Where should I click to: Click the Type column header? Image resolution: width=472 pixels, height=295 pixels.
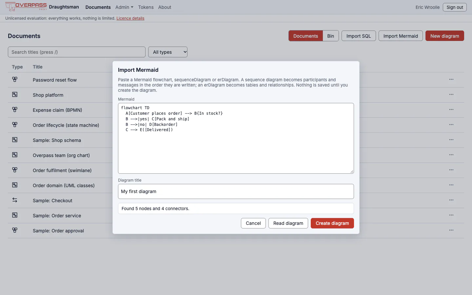coord(17,67)
